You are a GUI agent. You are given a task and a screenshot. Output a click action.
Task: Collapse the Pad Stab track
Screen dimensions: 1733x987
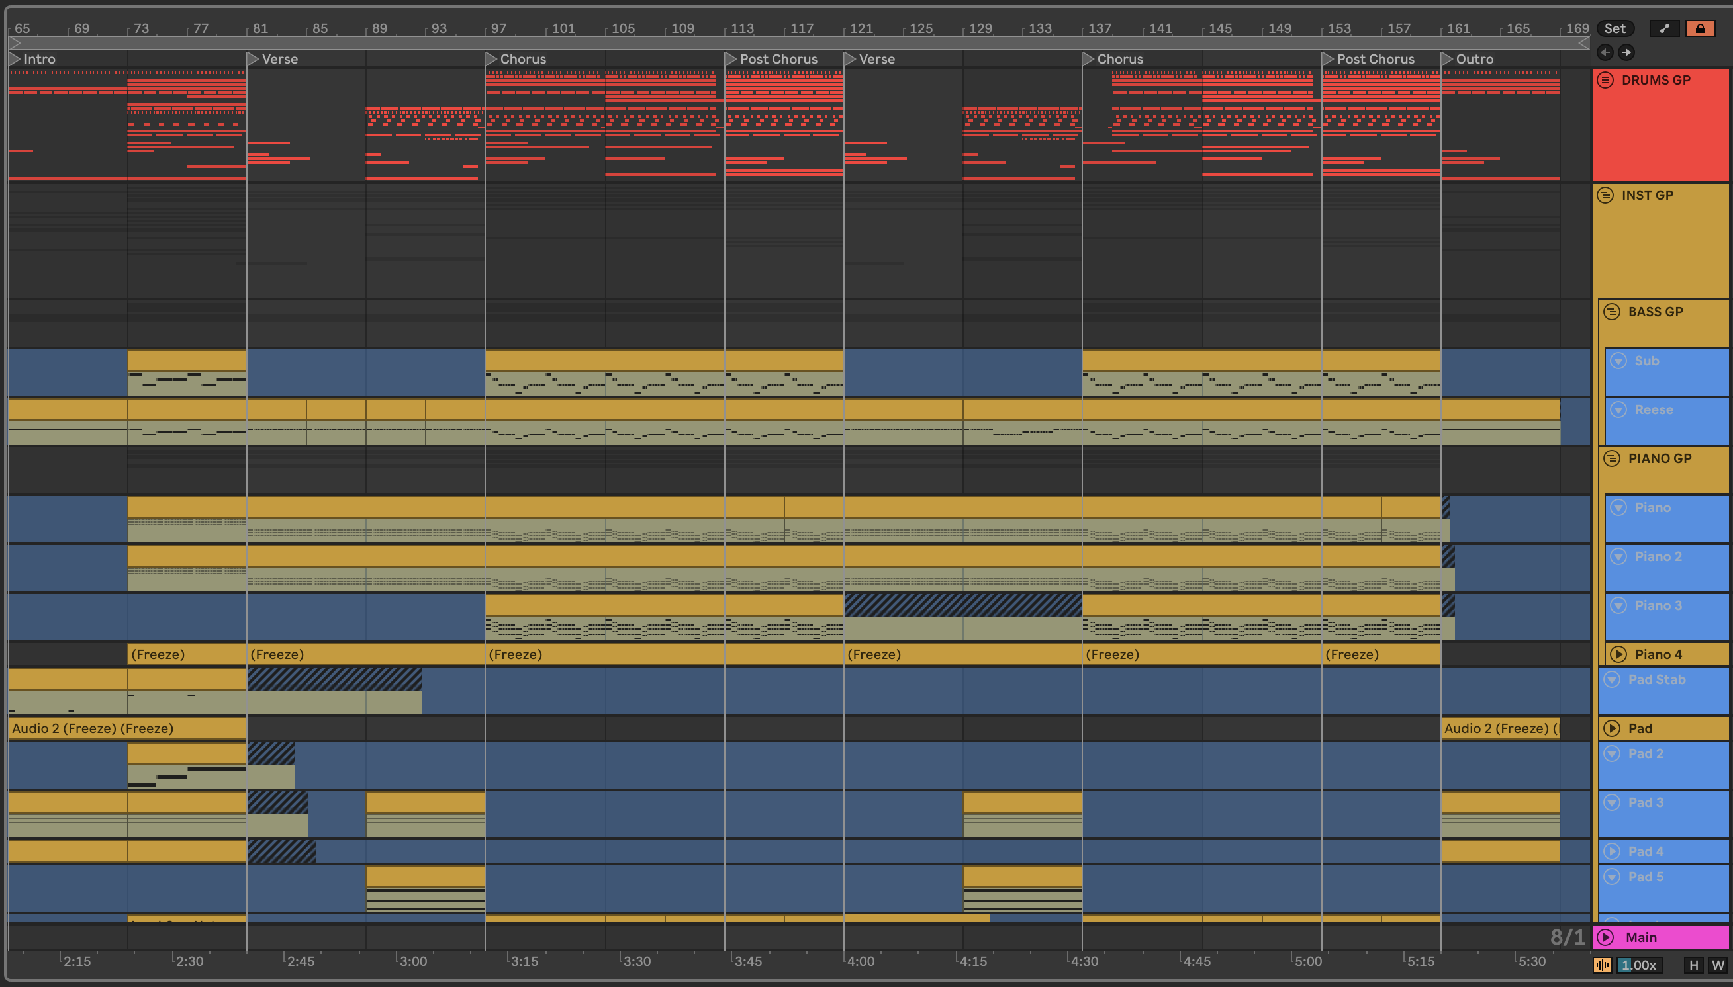pyautogui.click(x=1612, y=679)
